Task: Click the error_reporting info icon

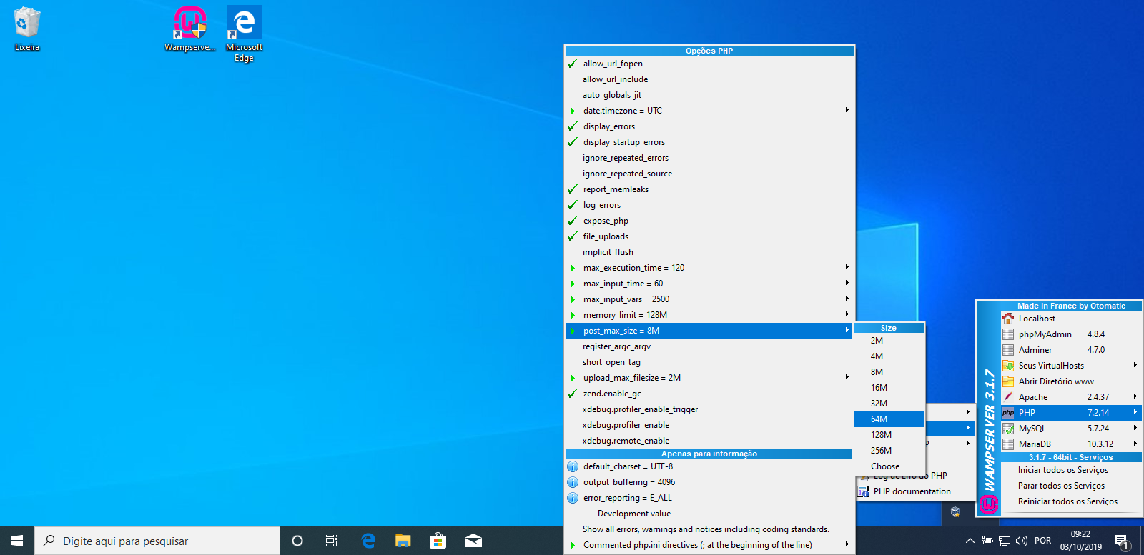Action: coord(573,498)
